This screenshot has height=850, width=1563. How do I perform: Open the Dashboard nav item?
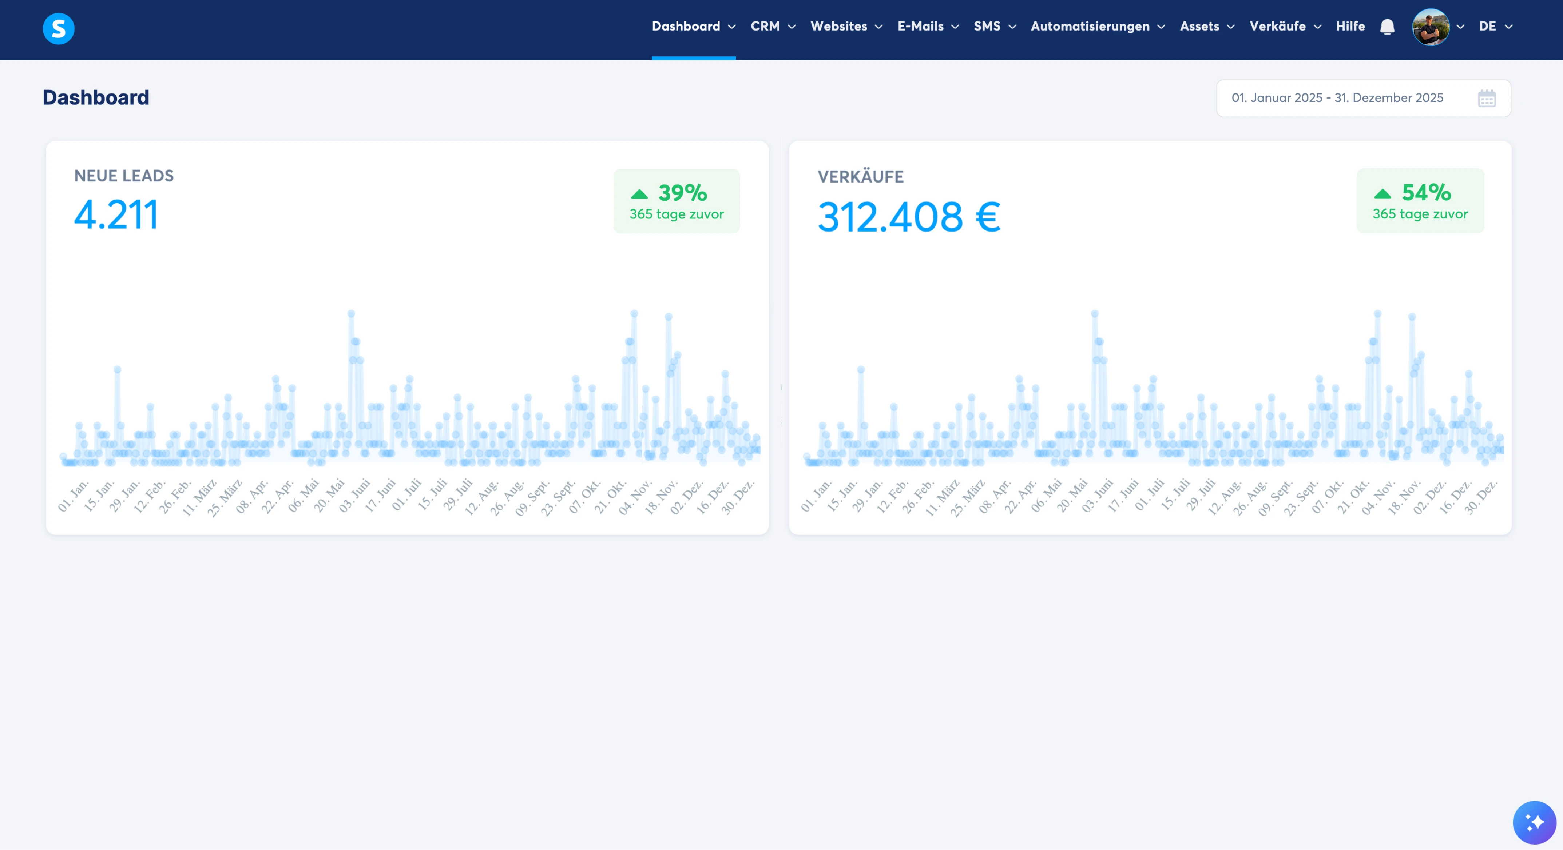tap(686, 27)
